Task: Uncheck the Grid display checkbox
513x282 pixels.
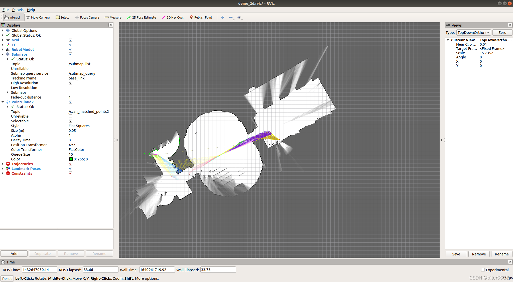Action: coord(70,40)
